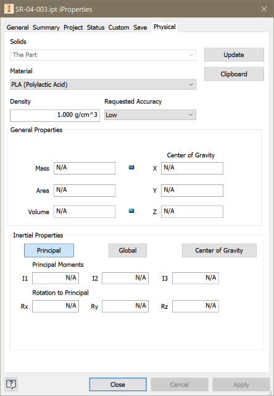The image size is (274, 396).
Task: Click the Close button at bottom
Action: (x=118, y=384)
